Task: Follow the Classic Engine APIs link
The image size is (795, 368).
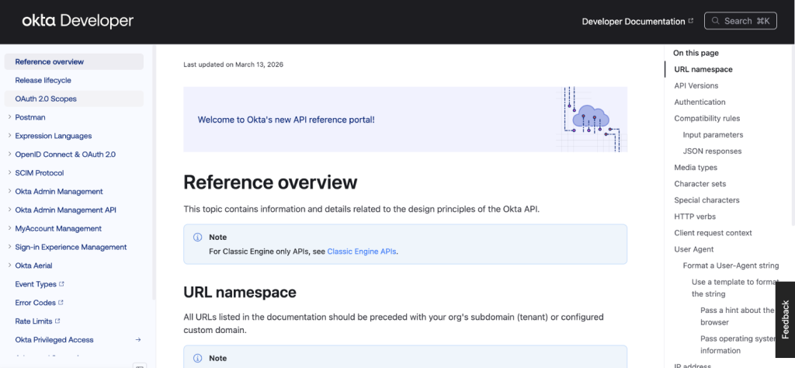Action: 362,251
